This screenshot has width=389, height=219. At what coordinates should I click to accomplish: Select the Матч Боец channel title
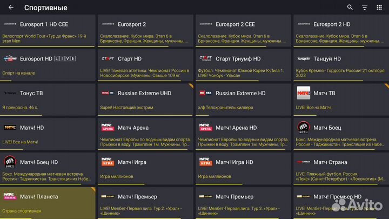pyautogui.click(x=327, y=128)
